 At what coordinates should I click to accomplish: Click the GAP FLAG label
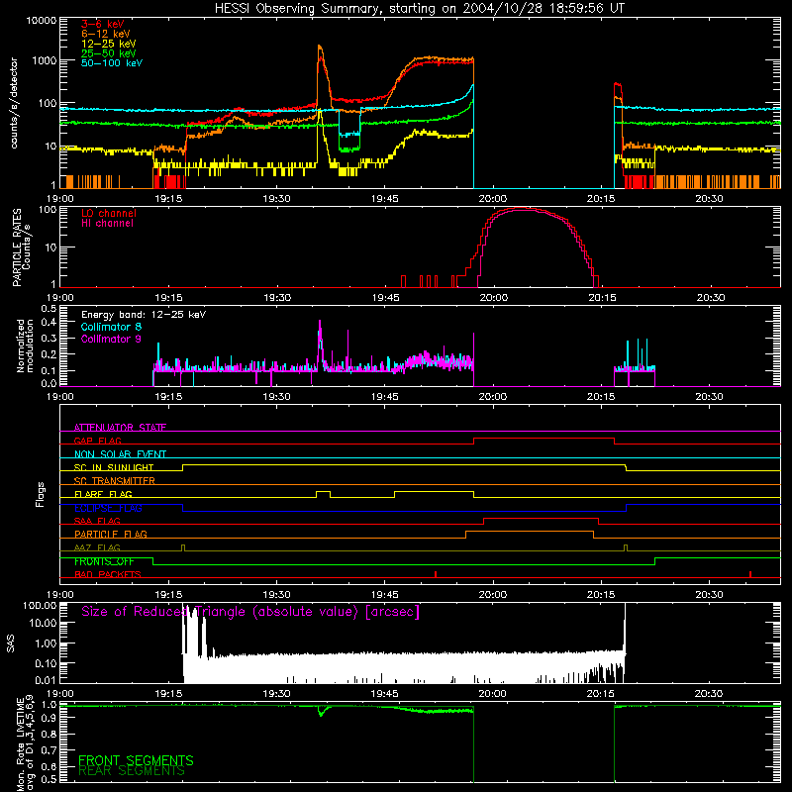[97, 441]
